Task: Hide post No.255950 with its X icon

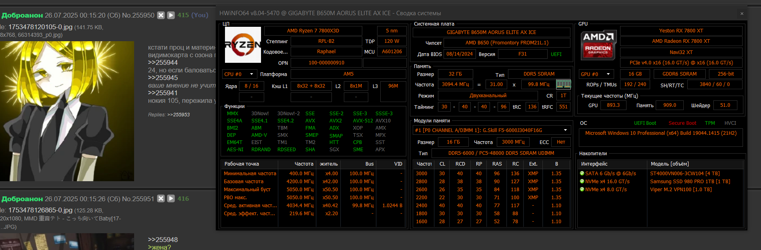Action: point(161,15)
